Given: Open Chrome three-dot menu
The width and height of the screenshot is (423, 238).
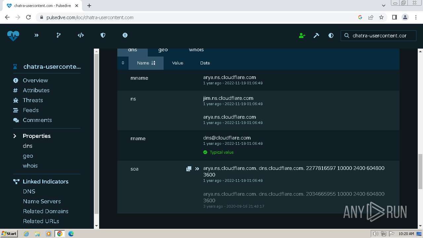Looking at the screenshot, I should click(416, 17).
